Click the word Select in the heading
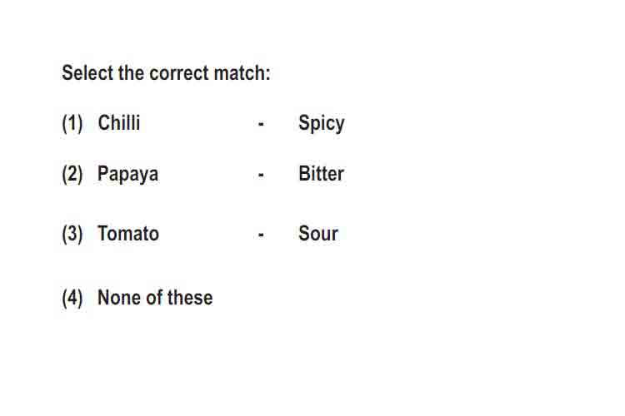This screenshot has width=625, height=416. pos(87,73)
